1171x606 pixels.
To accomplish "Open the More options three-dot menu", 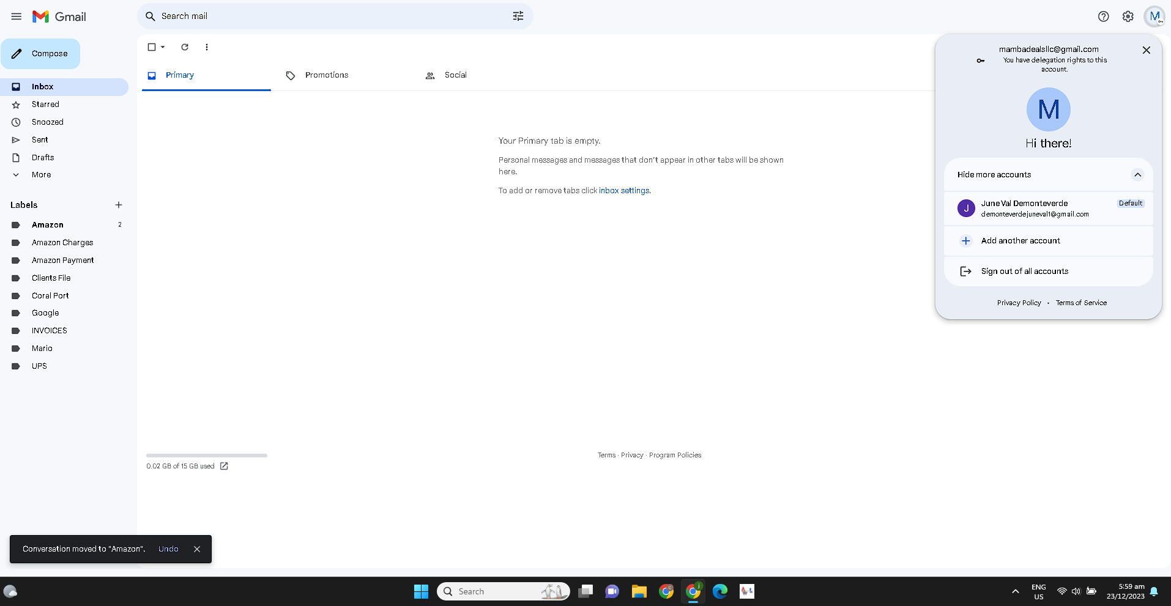I will 207,47.
